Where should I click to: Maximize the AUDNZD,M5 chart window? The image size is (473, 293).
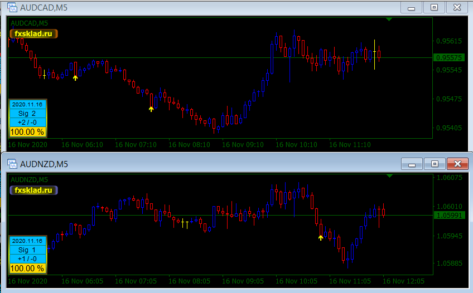[435, 164]
